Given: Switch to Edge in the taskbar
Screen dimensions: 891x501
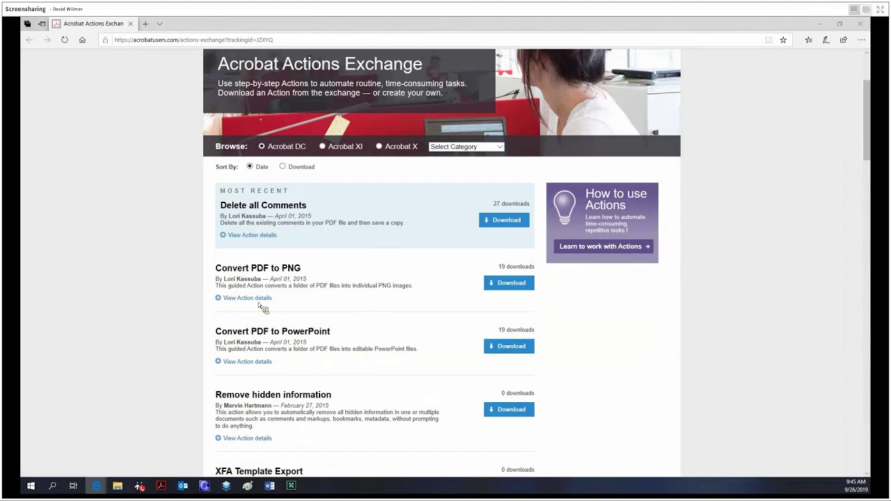Looking at the screenshot, I should 95,486.
